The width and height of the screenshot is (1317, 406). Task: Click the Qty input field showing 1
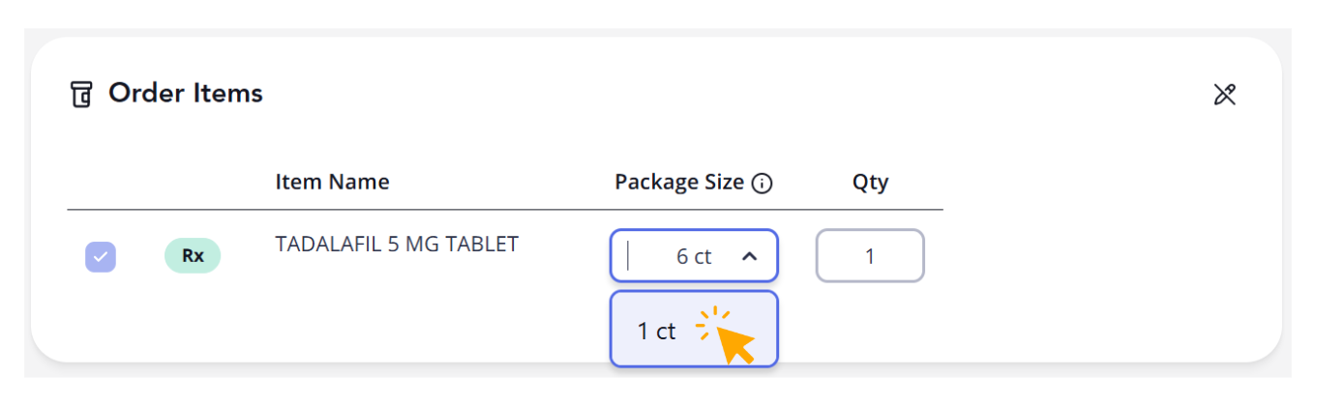point(869,256)
